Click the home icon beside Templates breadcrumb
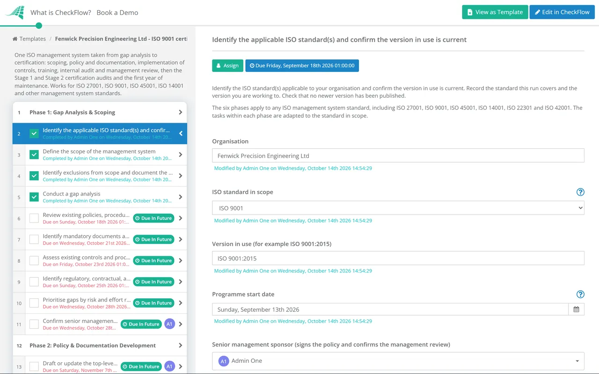The image size is (599, 374). click(15, 39)
